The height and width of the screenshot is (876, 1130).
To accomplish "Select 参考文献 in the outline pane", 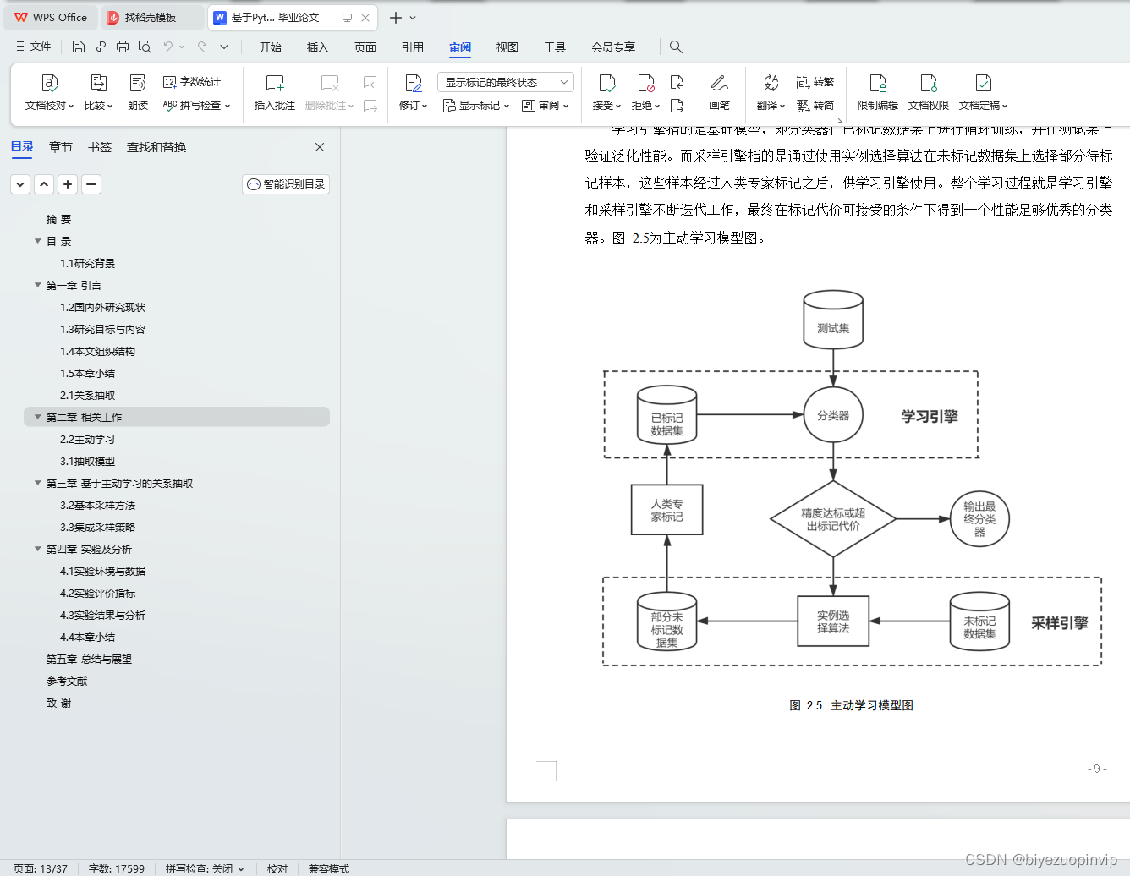I will (65, 681).
